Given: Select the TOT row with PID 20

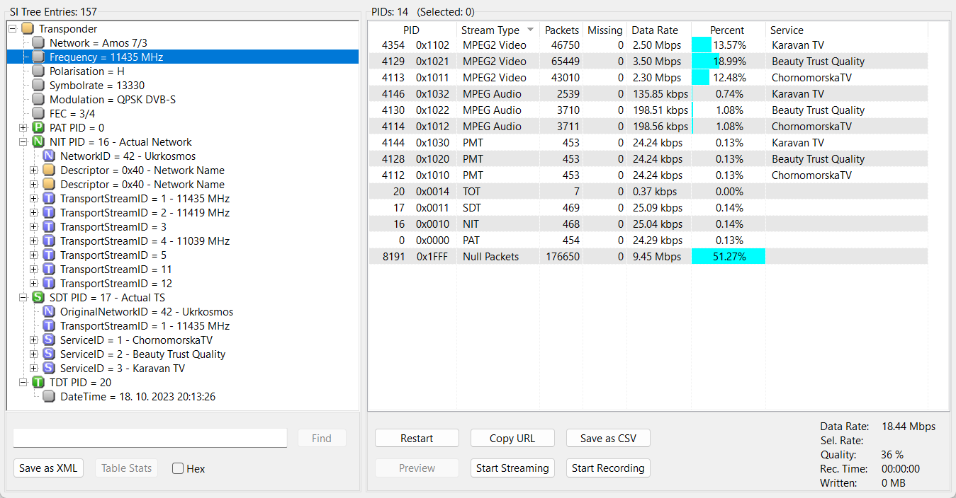Looking at the screenshot, I should [x=648, y=192].
